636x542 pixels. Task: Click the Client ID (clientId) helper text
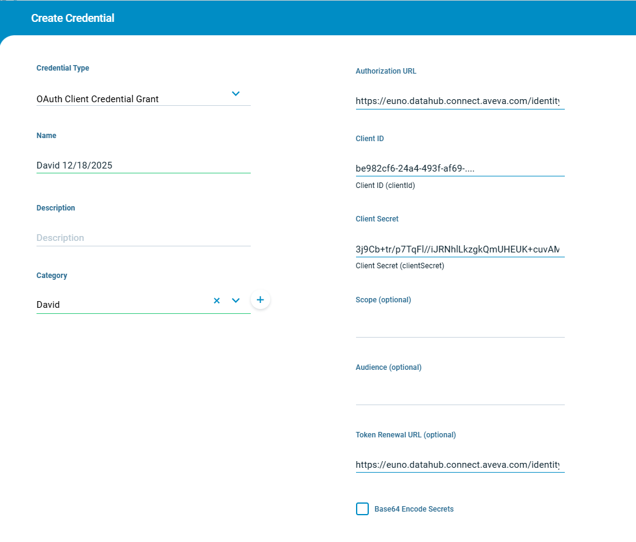click(x=385, y=186)
